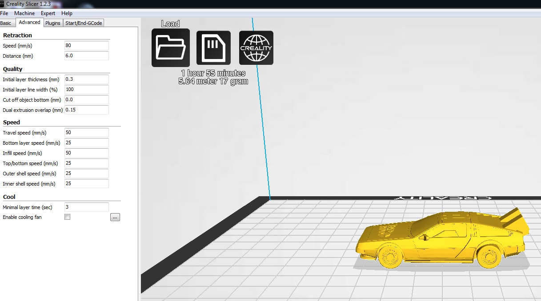Click the Top/bottom speed input field

pyautogui.click(x=87, y=163)
